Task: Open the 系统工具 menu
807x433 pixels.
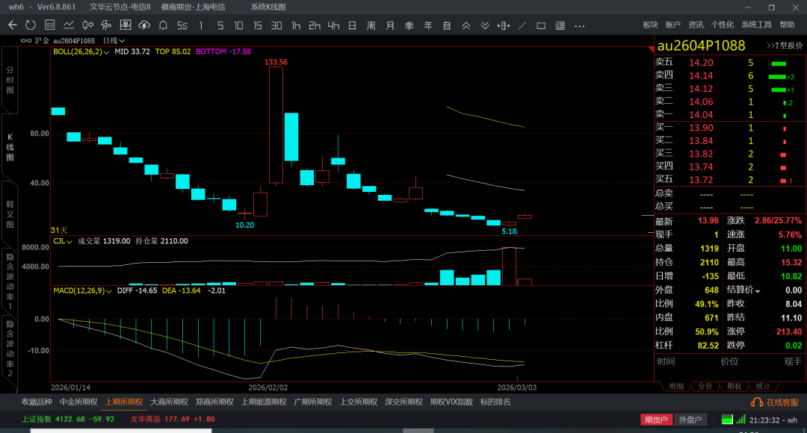Action: click(x=756, y=25)
